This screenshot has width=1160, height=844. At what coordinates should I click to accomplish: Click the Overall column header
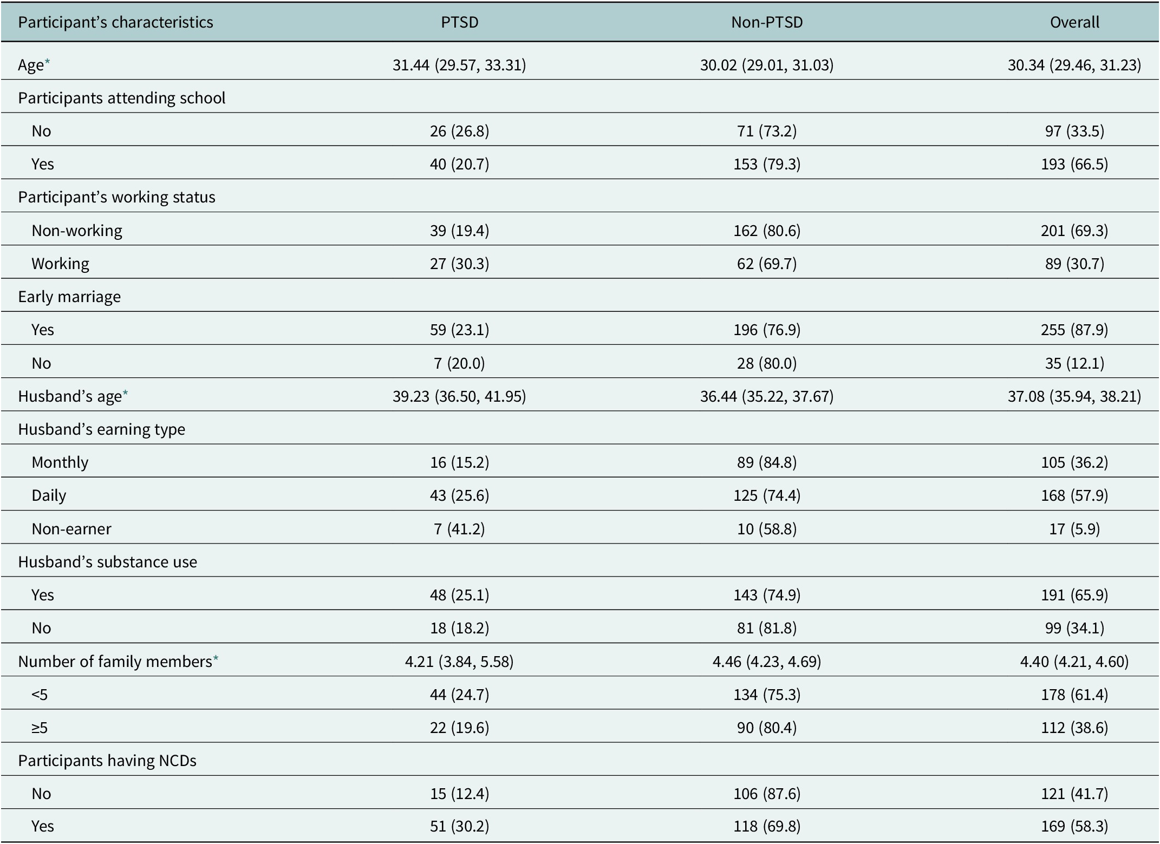(1074, 22)
